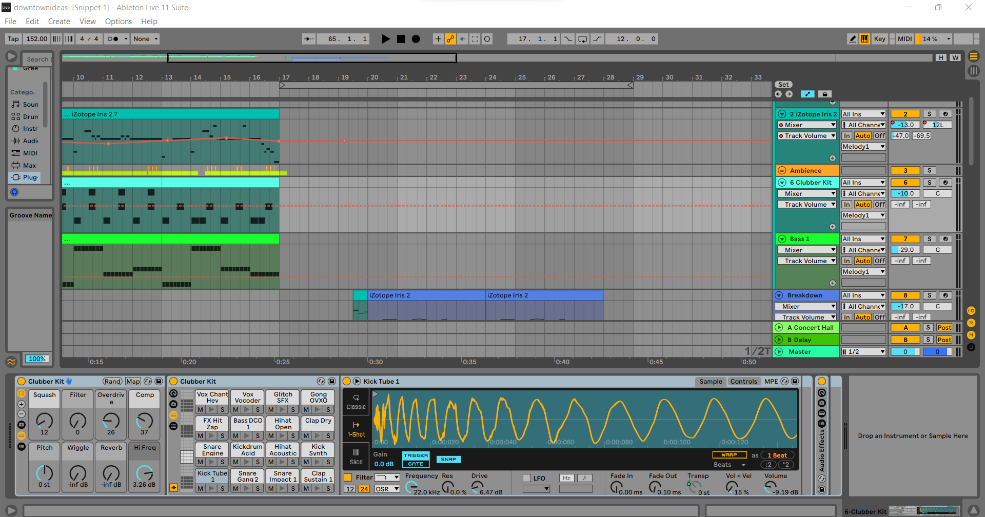Screen dimensions: 985x517
Task: Select the Drums browser category
Action: click(x=25, y=116)
